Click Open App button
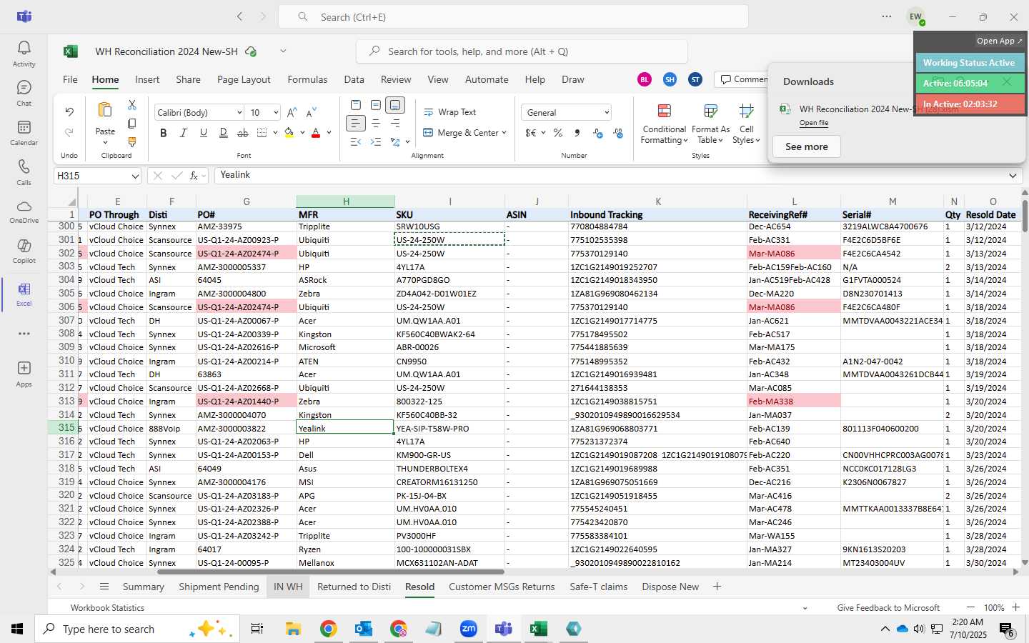This screenshot has width=1029, height=643. click(x=999, y=41)
